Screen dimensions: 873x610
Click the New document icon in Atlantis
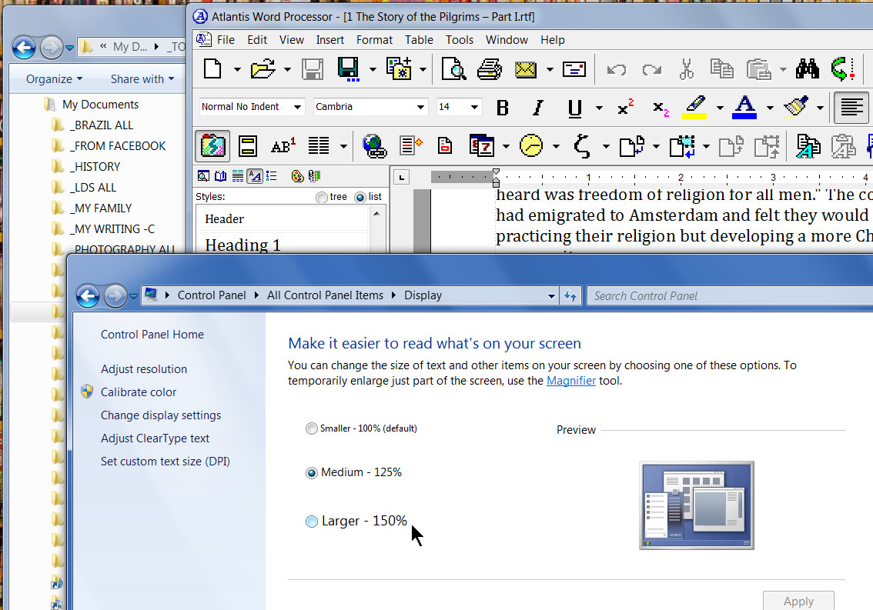pyautogui.click(x=212, y=69)
